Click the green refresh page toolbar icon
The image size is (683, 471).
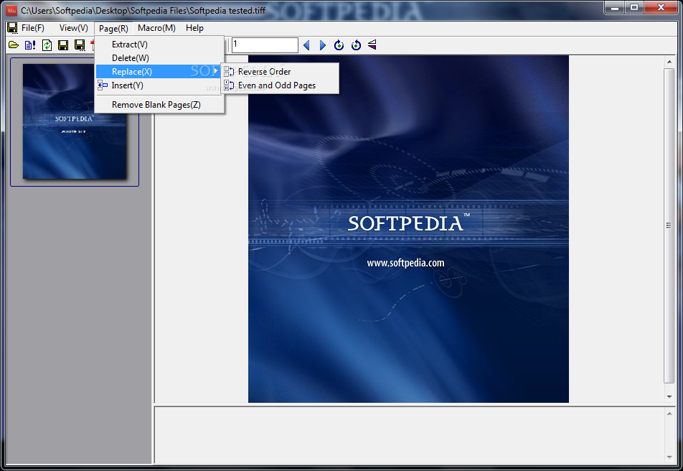pyautogui.click(x=47, y=45)
